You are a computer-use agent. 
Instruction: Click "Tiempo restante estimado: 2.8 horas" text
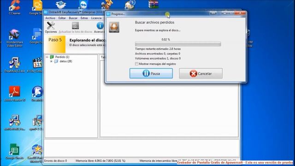click(x=158, y=49)
